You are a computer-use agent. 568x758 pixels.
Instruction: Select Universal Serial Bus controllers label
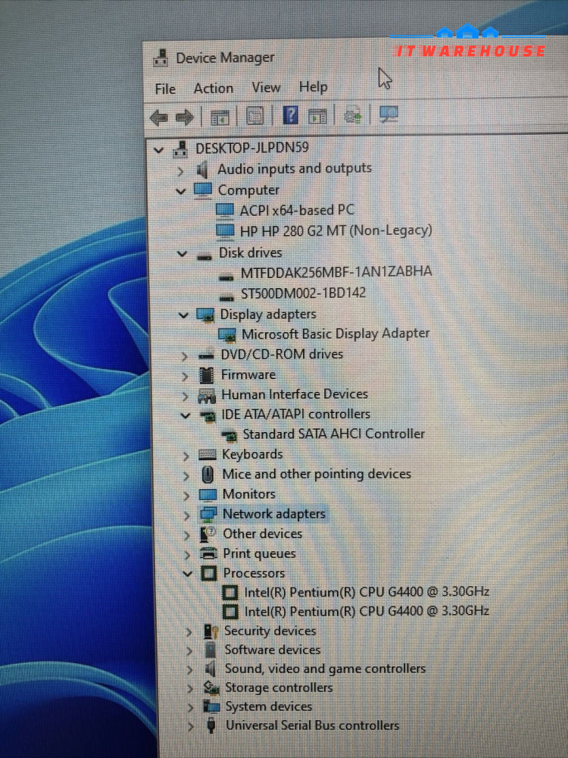(312, 725)
